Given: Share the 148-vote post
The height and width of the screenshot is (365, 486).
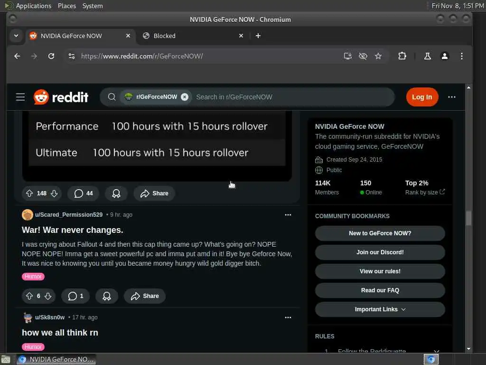Looking at the screenshot, I should point(154,193).
